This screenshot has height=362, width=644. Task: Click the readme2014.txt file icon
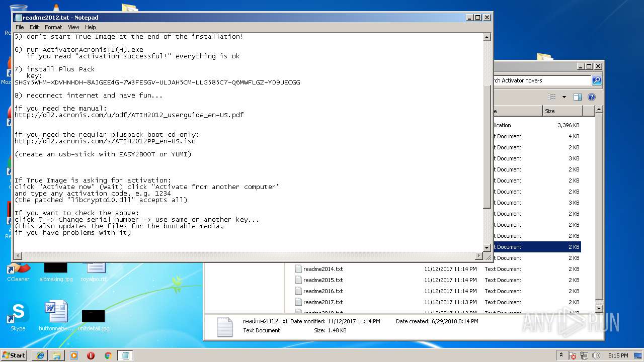pos(298,269)
